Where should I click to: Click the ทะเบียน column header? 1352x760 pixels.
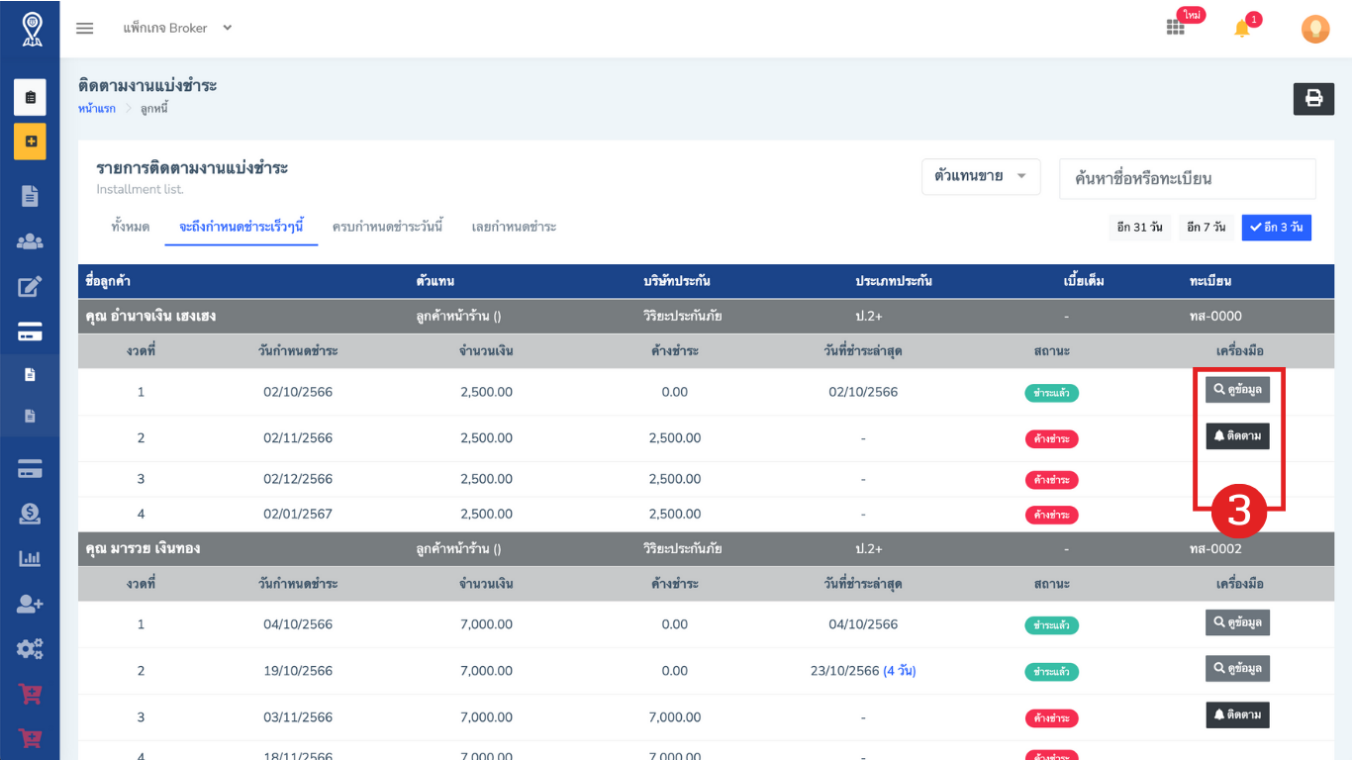(x=1210, y=282)
